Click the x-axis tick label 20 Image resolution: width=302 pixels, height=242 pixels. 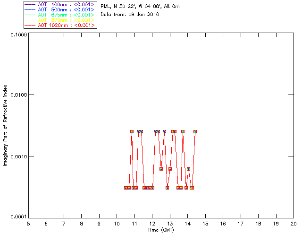click(x=294, y=224)
